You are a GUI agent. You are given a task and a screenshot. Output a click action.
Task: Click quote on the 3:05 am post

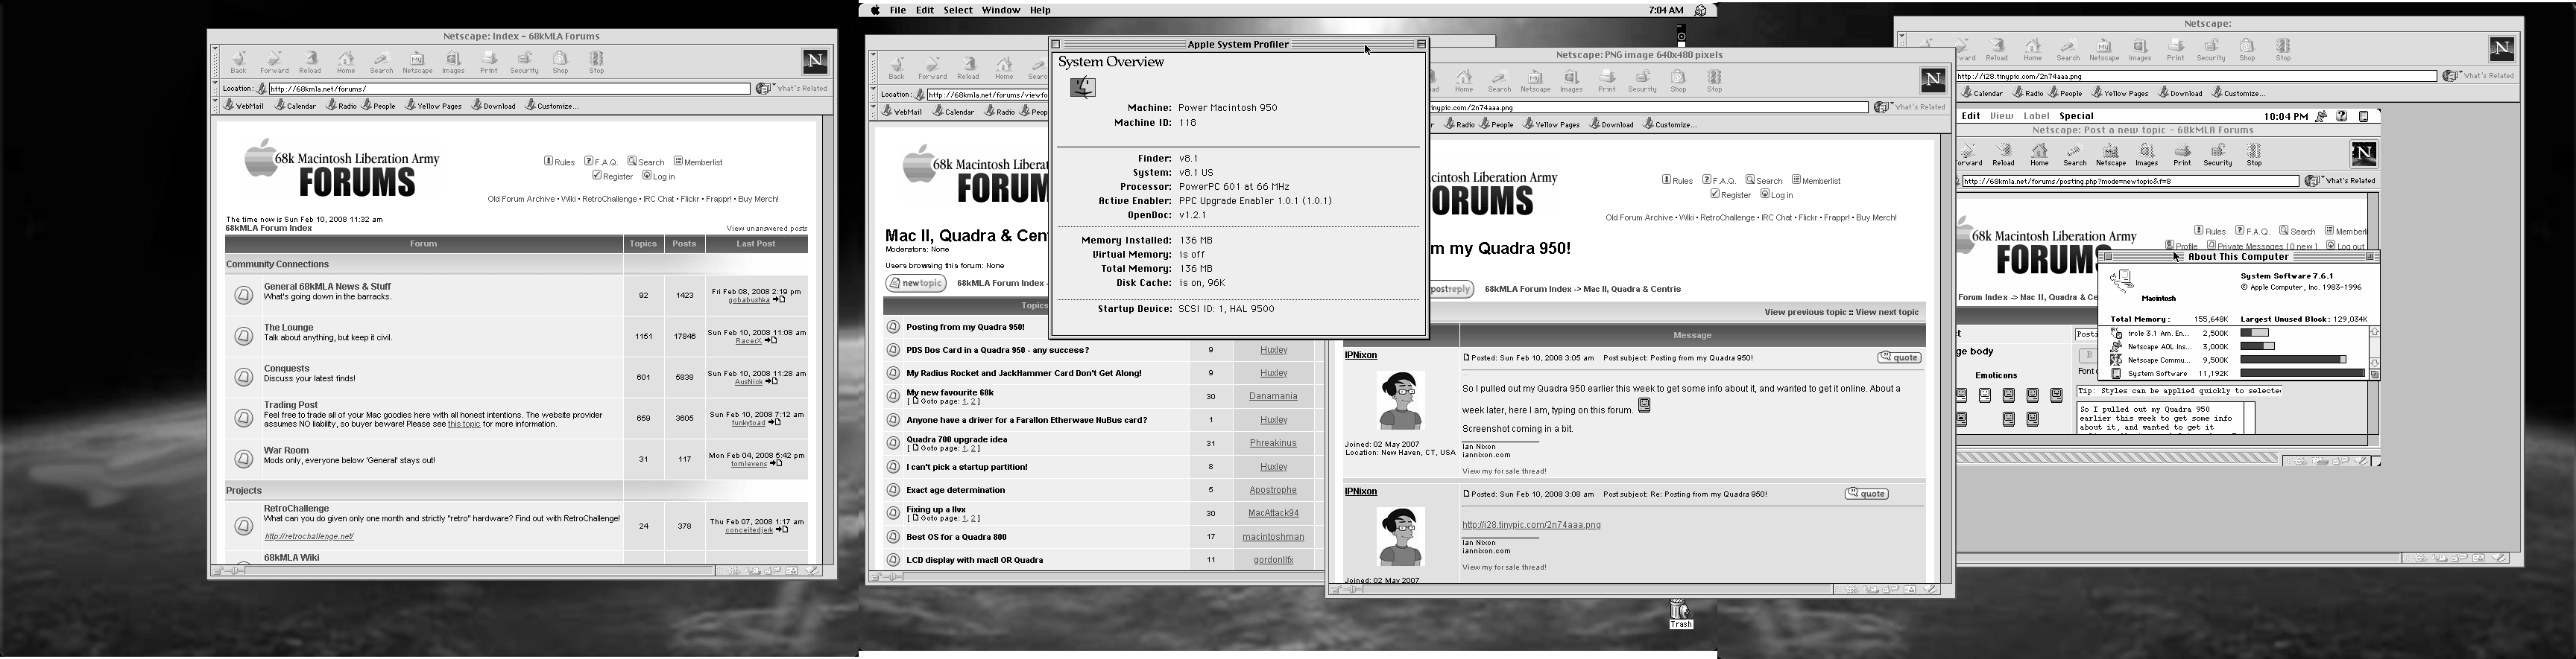coord(1899,357)
